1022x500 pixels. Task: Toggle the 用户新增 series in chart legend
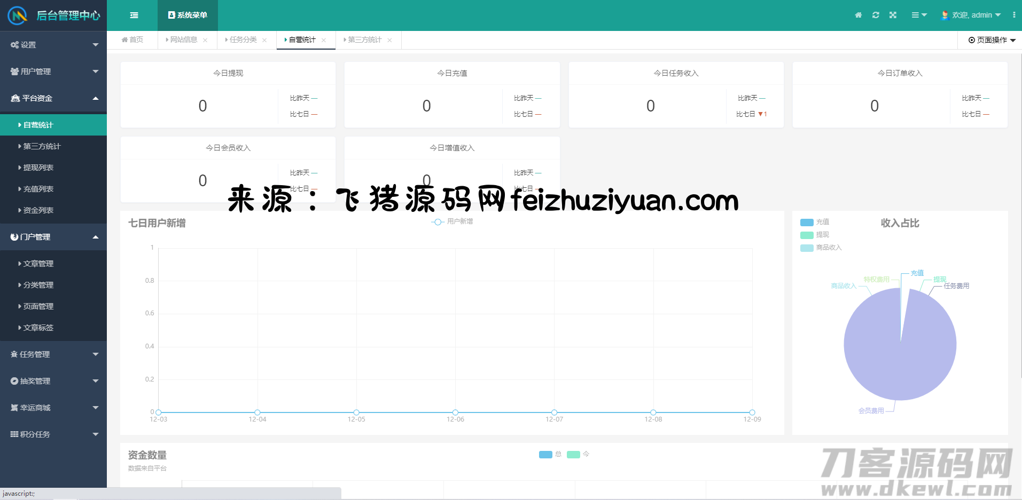(452, 221)
